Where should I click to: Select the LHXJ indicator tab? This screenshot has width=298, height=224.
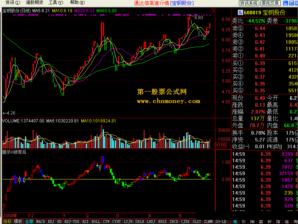point(151,221)
